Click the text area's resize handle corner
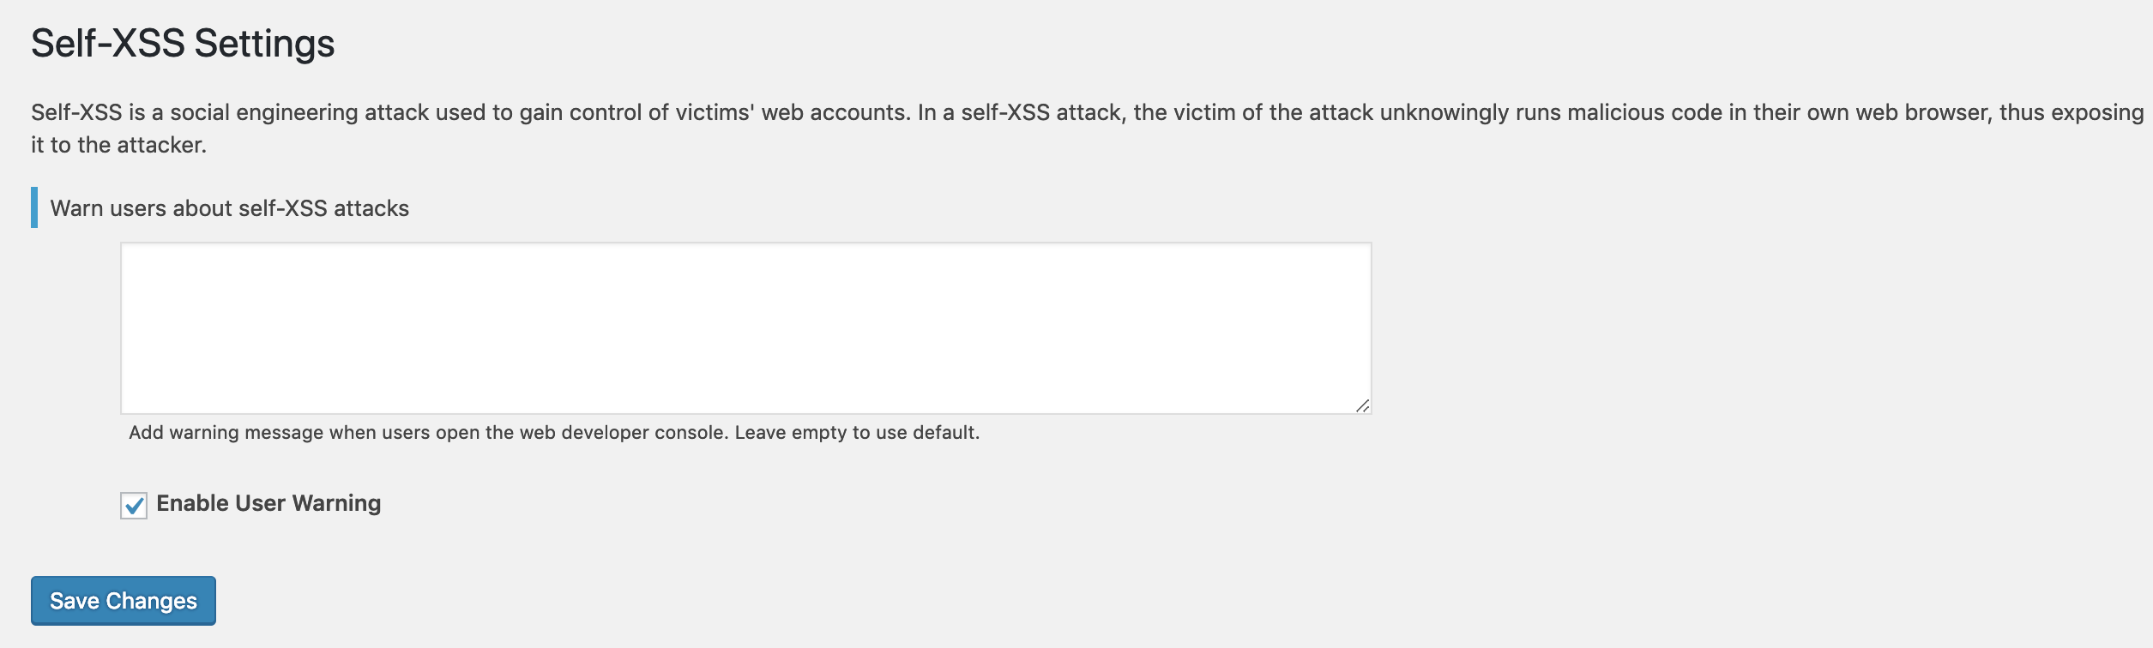This screenshot has width=2153, height=648. [x=1362, y=405]
